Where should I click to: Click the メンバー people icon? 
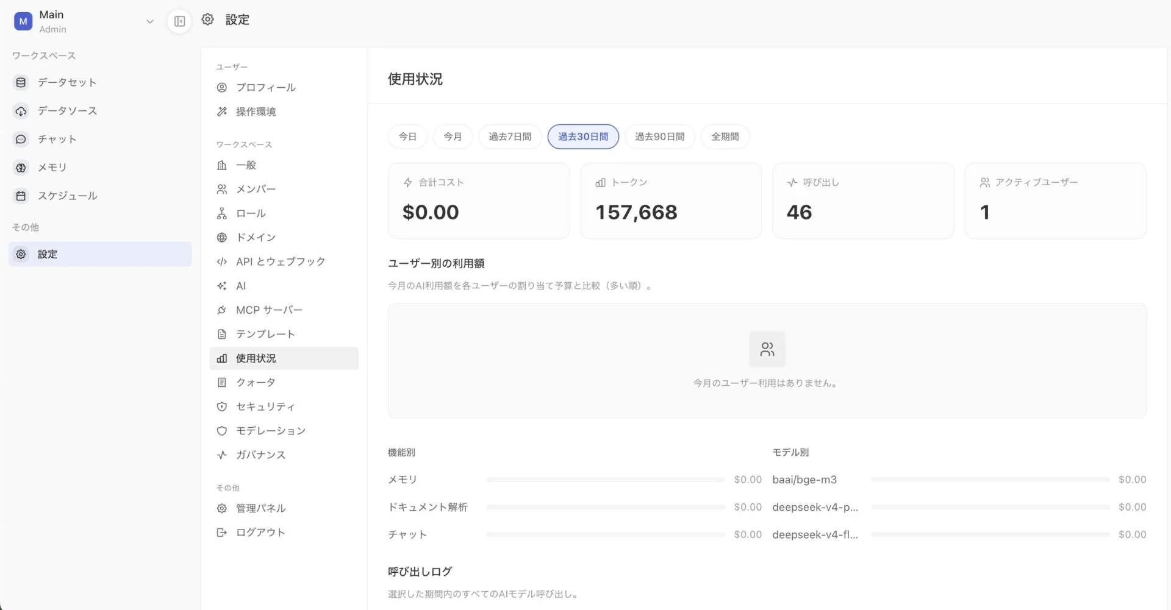click(x=222, y=190)
